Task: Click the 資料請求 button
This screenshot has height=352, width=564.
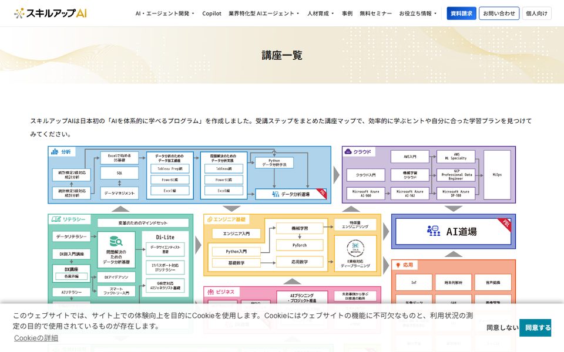Action: click(x=462, y=13)
